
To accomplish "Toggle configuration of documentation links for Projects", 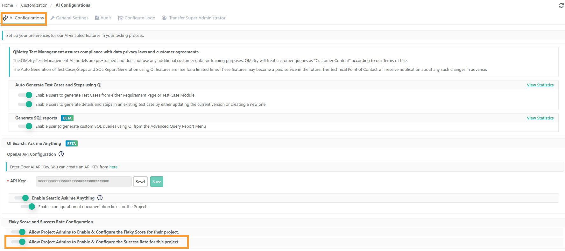I will tap(28, 207).
